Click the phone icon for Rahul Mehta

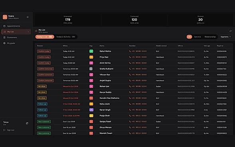point(130,51)
